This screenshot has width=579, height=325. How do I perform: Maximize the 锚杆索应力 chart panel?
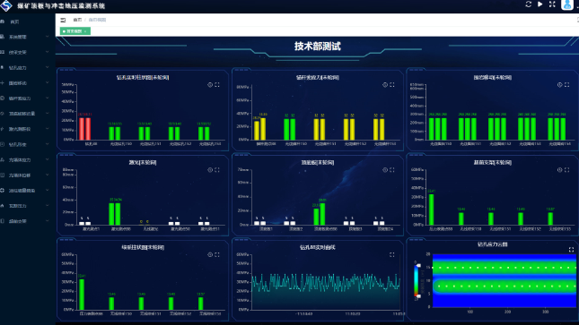point(392,85)
